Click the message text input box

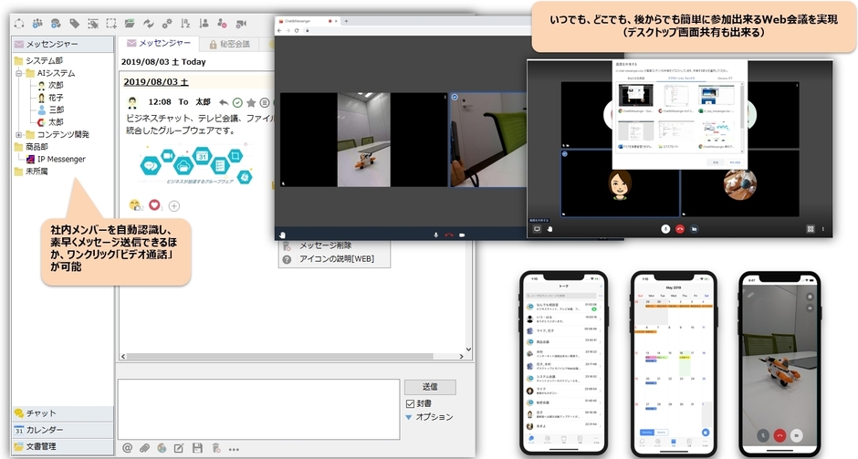(257, 407)
